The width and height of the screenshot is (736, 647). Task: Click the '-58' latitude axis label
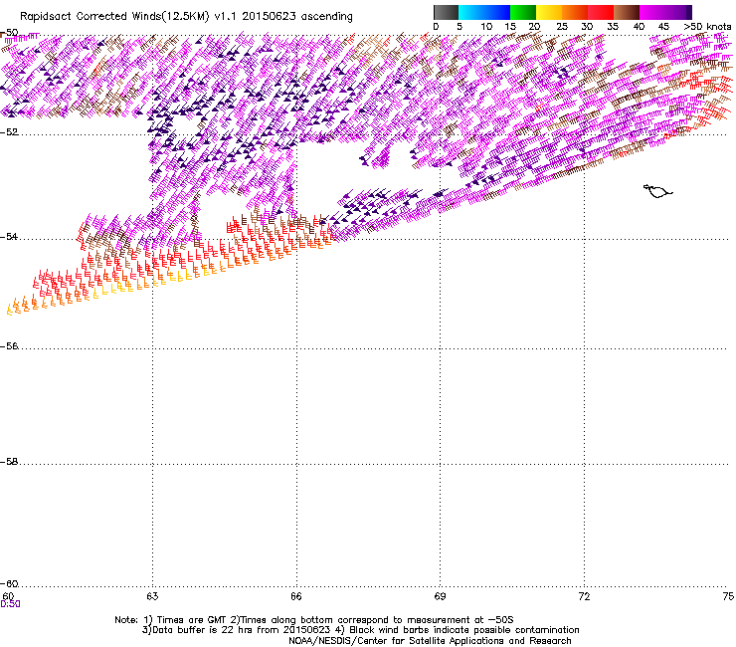[8, 462]
